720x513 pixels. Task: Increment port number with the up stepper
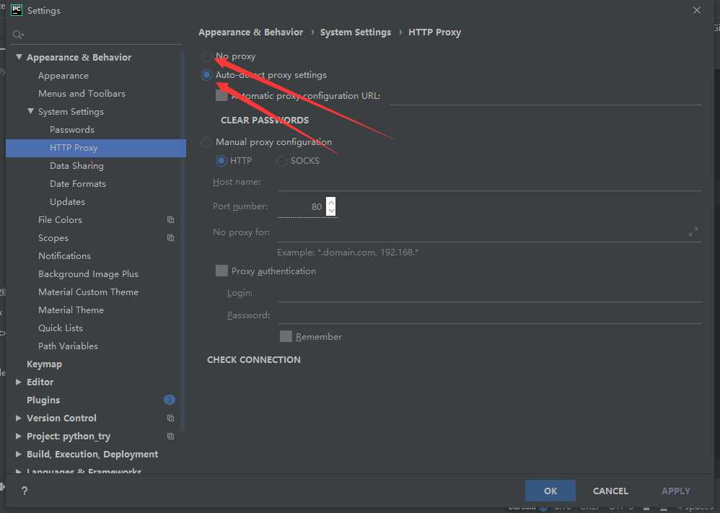coord(330,203)
